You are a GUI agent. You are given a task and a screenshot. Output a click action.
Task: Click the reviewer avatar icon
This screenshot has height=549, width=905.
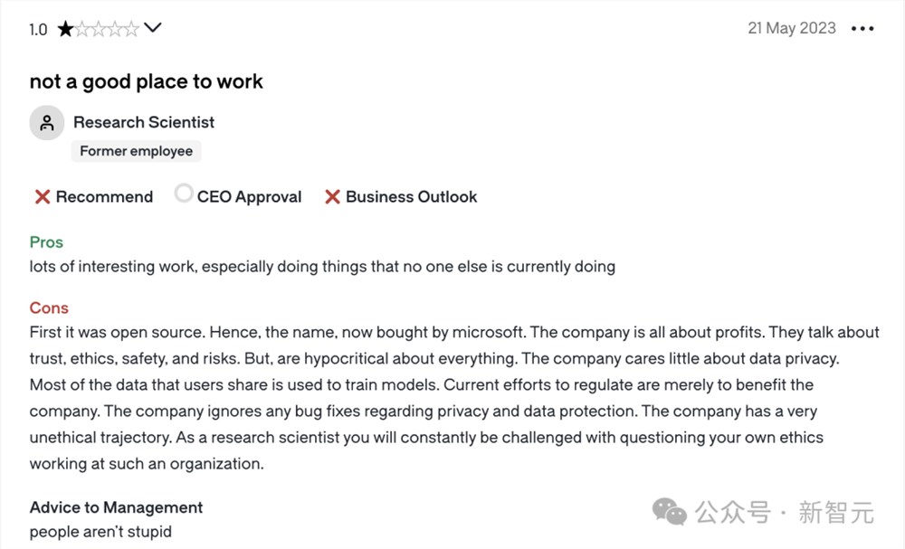47,123
